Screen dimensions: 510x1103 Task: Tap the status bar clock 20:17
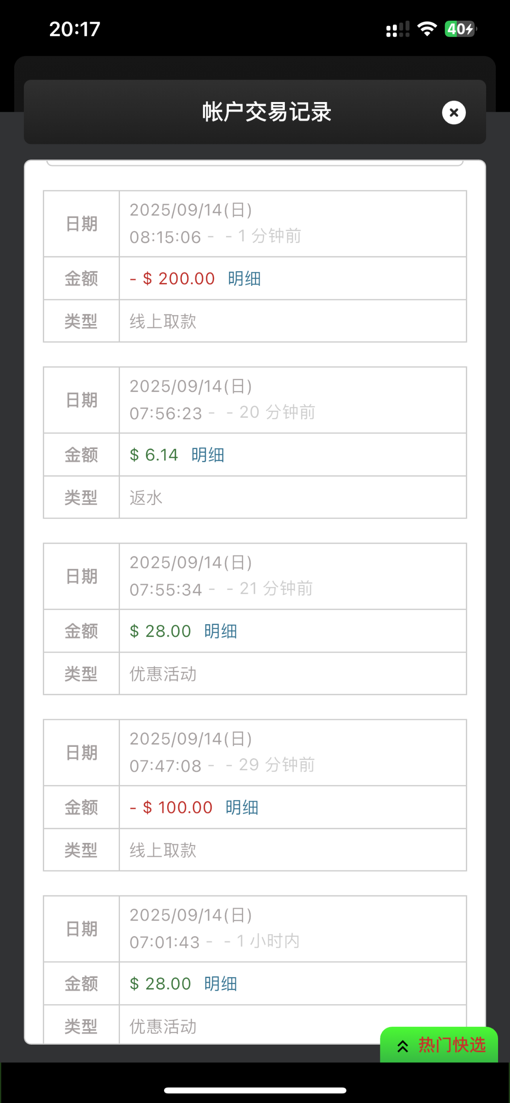point(74,29)
